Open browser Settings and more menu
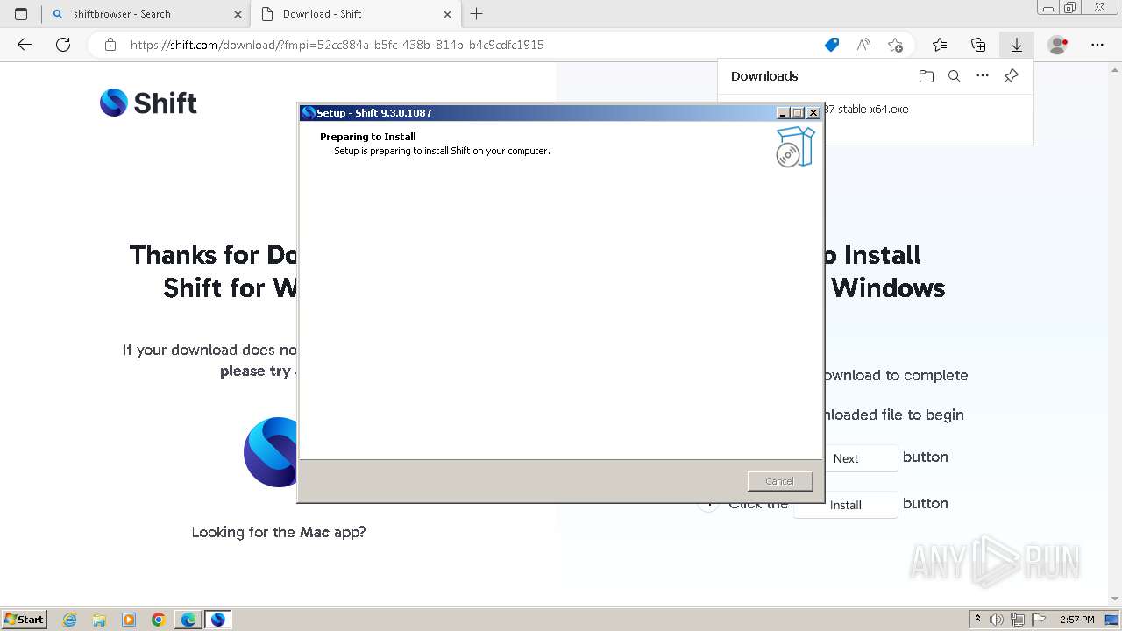This screenshot has height=631, width=1122. click(1097, 45)
